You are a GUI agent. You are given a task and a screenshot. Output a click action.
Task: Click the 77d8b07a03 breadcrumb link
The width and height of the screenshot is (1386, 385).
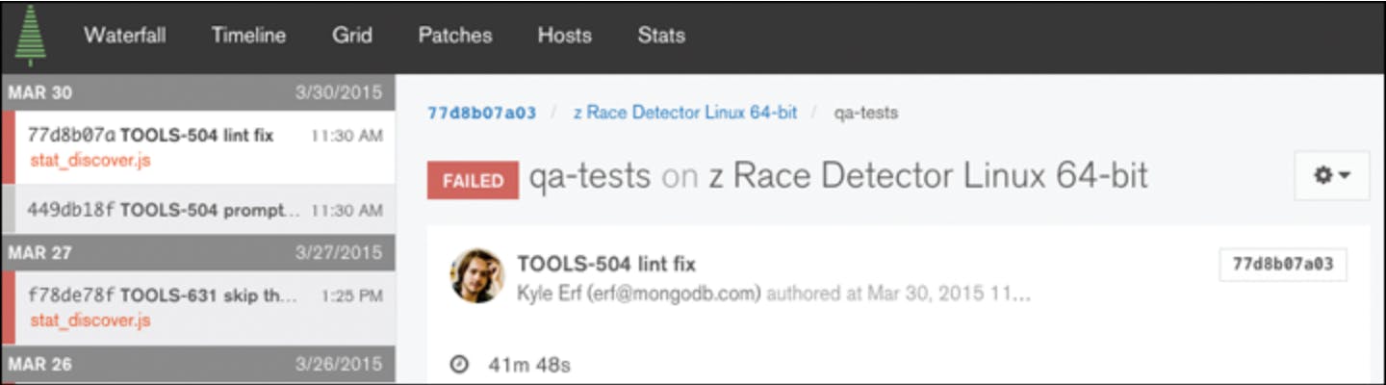pos(481,113)
